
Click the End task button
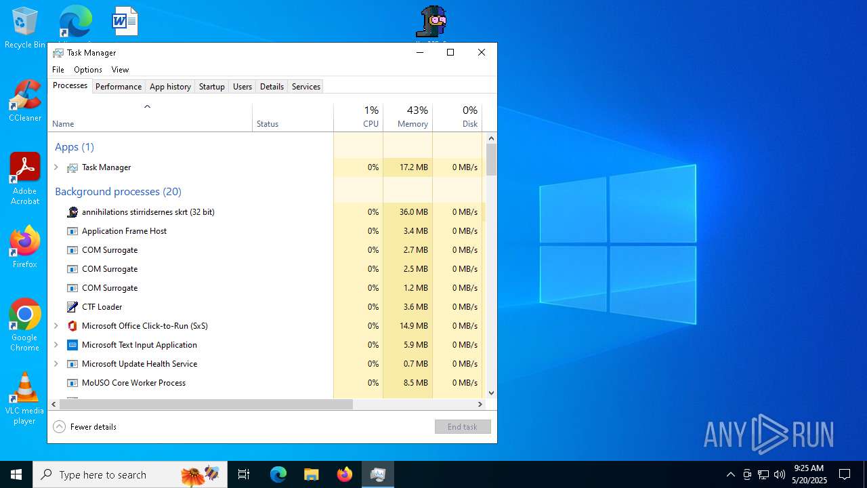[x=463, y=427]
